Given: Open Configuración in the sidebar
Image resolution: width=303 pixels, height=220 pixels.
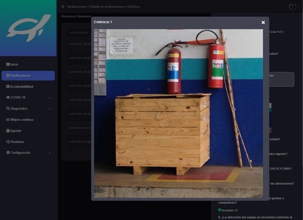Looking at the screenshot, I should click(x=20, y=153).
